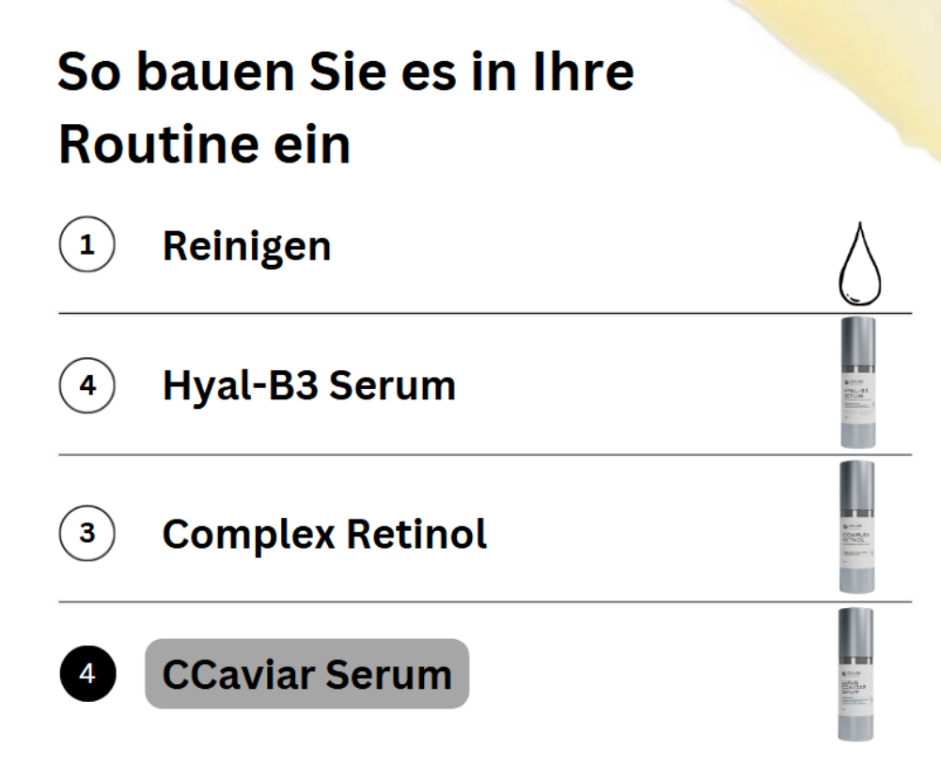Select the Reinigen step label
The image size is (941, 764).
[246, 246]
